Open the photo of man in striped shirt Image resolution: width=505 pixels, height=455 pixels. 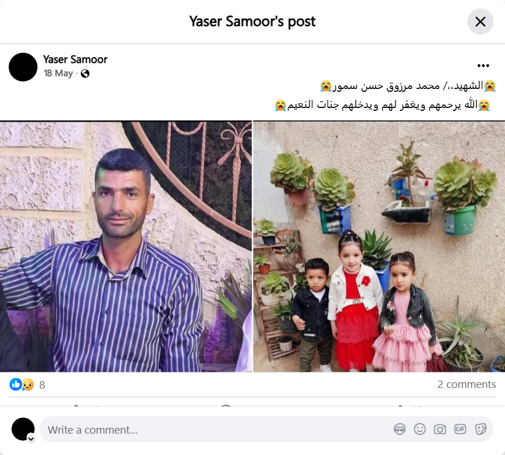[126, 247]
